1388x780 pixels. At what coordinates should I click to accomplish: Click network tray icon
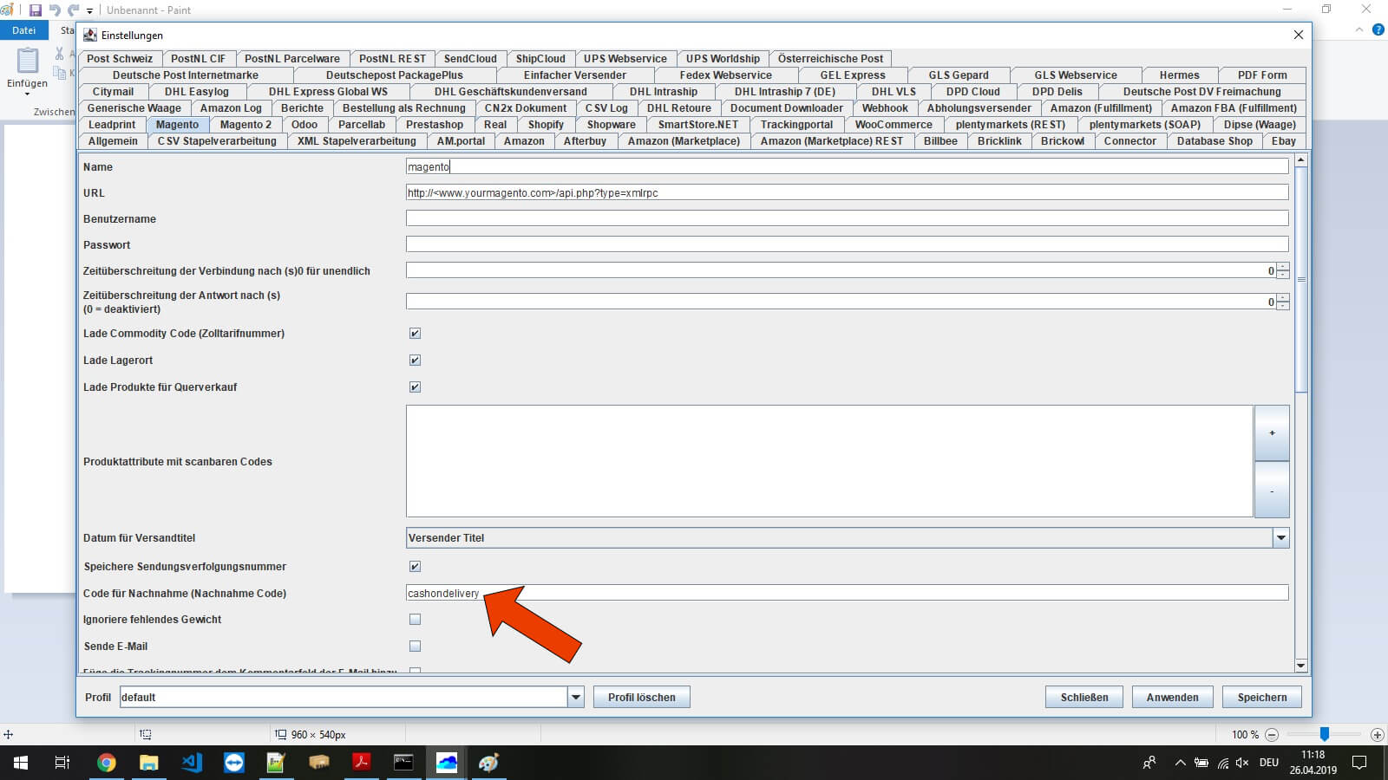(1222, 763)
